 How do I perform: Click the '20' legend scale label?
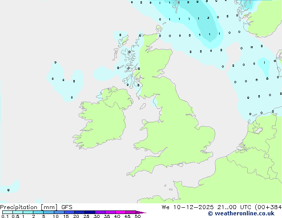coord(76,216)
